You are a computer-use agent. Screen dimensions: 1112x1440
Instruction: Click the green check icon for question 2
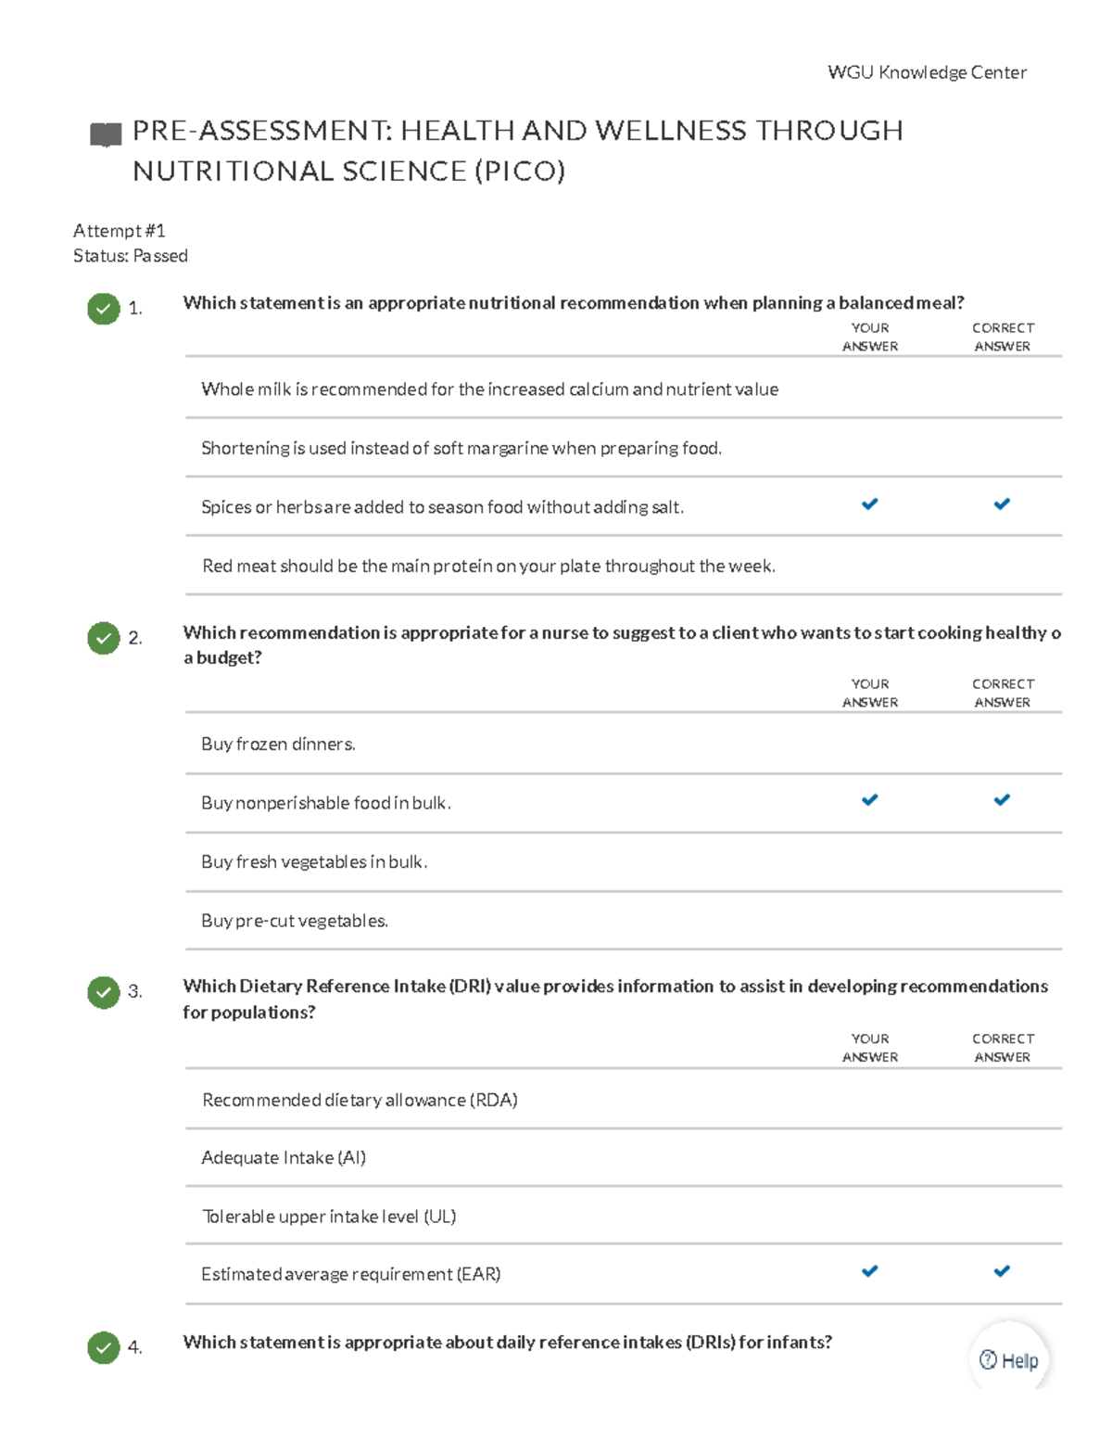click(104, 638)
